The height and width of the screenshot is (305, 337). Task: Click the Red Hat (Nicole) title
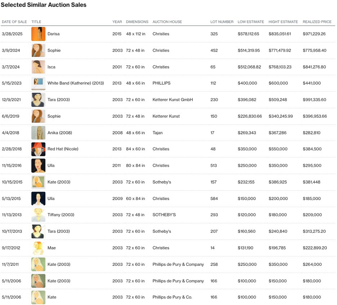pos(63,149)
